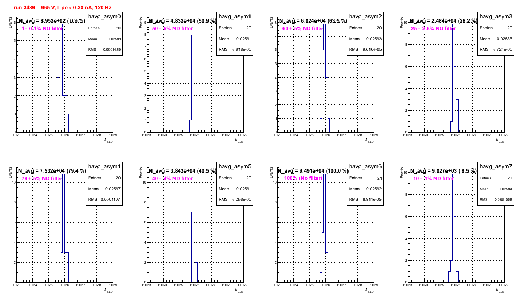Click the red run 3489 header text

click(62, 8)
